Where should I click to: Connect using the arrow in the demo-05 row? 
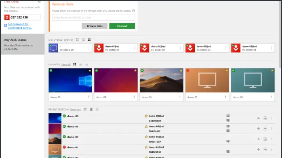[x=258, y=139]
